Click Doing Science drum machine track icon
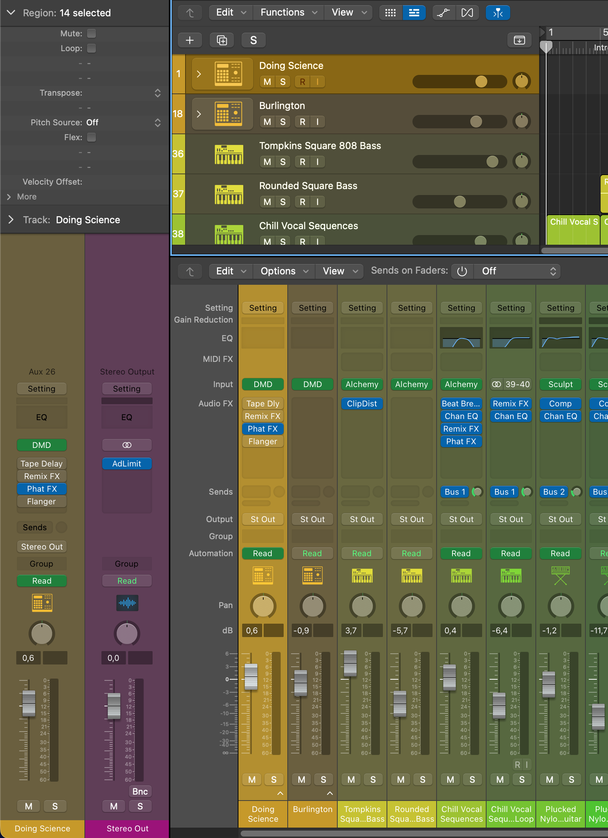The image size is (608, 838). click(228, 73)
